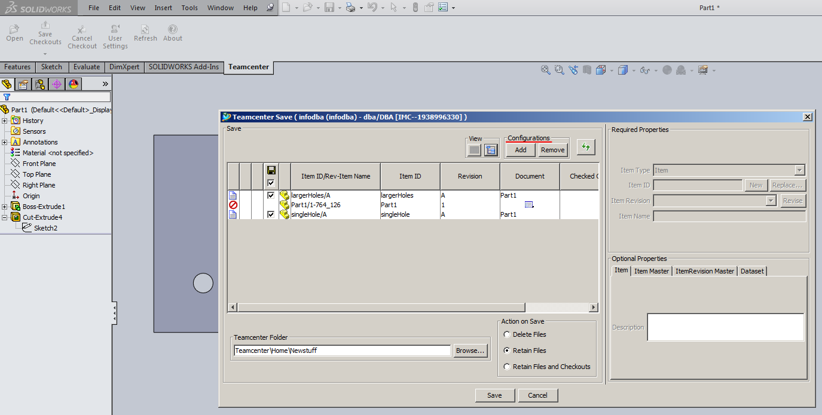Click the Rebuild traffic light icon

pyautogui.click(x=415, y=7)
